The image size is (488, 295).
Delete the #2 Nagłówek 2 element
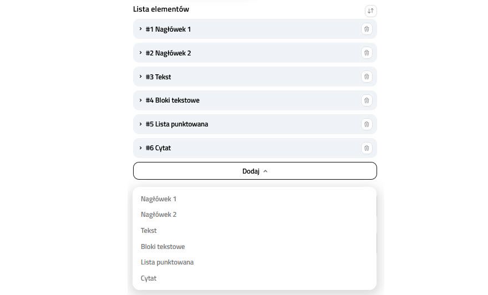[366, 53]
